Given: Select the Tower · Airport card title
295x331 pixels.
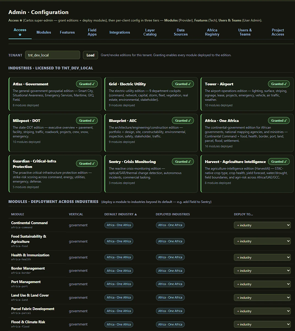Looking at the screenshot, I should (x=219, y=84).
